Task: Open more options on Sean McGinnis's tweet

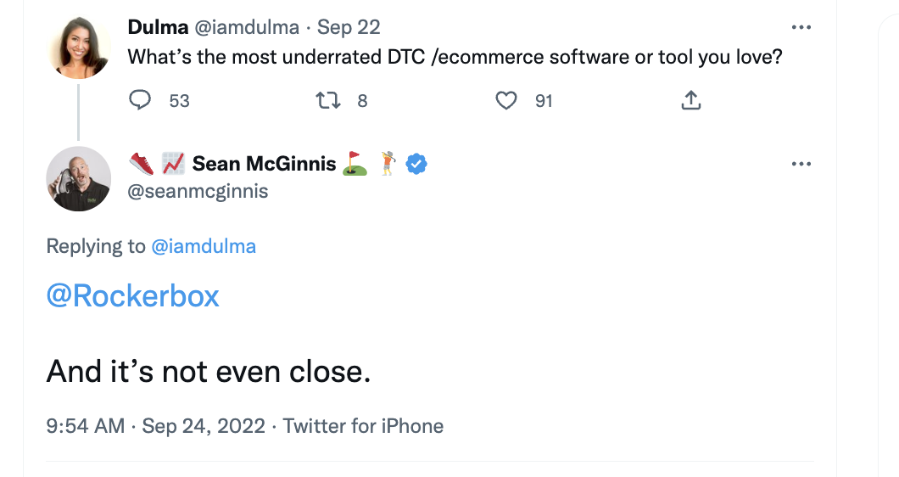Action: pyautogui.click(x=801, y=164)
